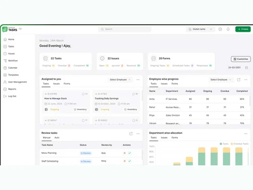
Task: Select Issues tab in Assigned to you
Action: point(56,84)
